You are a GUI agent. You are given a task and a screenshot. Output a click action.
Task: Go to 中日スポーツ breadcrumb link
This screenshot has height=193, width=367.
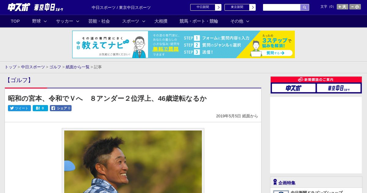pos(33,67)
